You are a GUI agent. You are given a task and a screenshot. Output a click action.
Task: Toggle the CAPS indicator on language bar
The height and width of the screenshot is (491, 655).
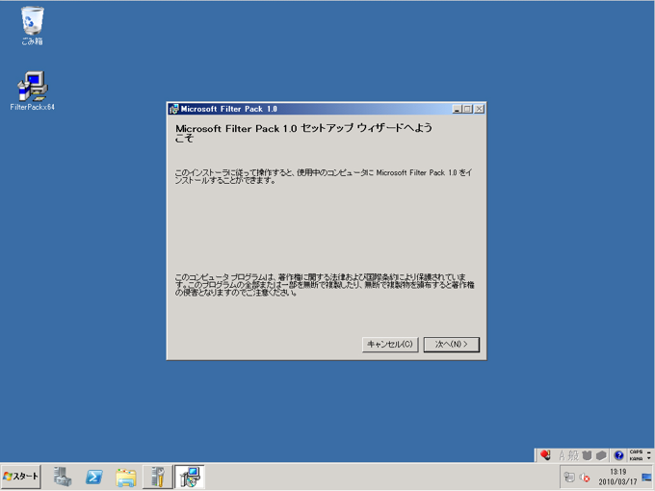(636, 452)
